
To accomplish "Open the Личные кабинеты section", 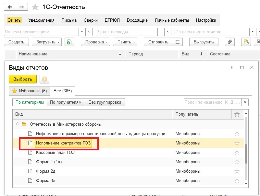I will pyautogui.click(x=172, y=20).
